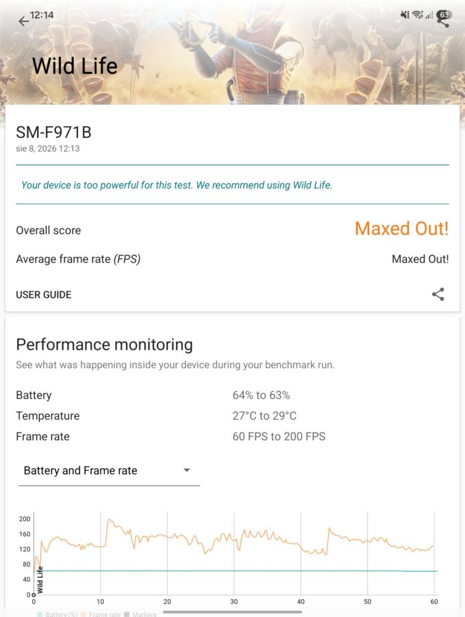Tap the battery indicator in status bar
465x617 pixels.
click(444, 14)
